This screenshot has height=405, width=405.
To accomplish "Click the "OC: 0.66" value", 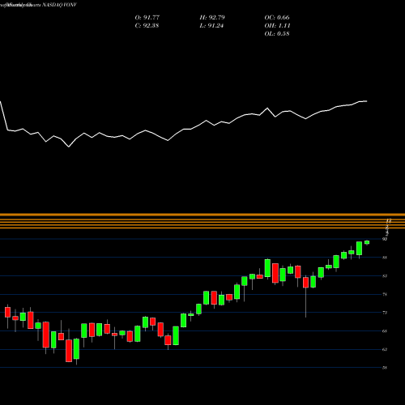I will (277, 18).
